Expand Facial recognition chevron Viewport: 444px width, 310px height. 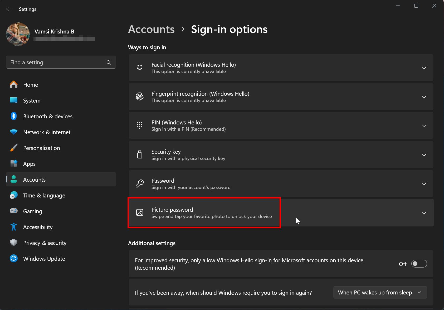pyautogui.click(x=424, y=68)
